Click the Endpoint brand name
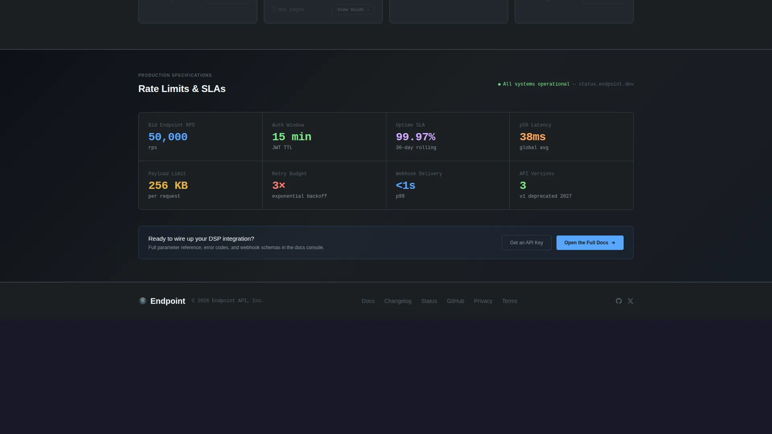 click(168, 301)
